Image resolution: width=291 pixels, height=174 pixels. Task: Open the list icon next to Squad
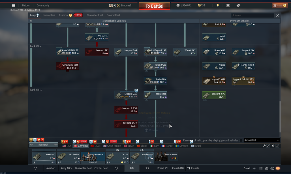[x=261, y=168]
